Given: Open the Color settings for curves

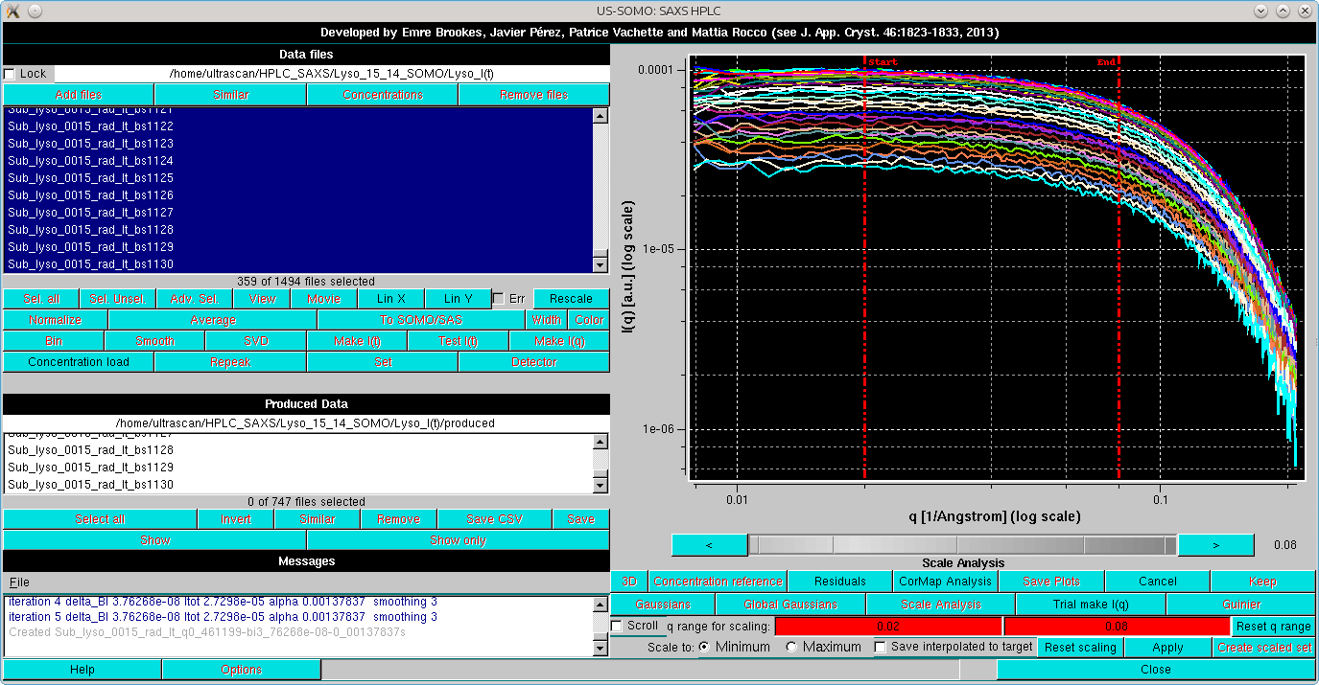Looking at the screenshot, I should pos(588,319).
